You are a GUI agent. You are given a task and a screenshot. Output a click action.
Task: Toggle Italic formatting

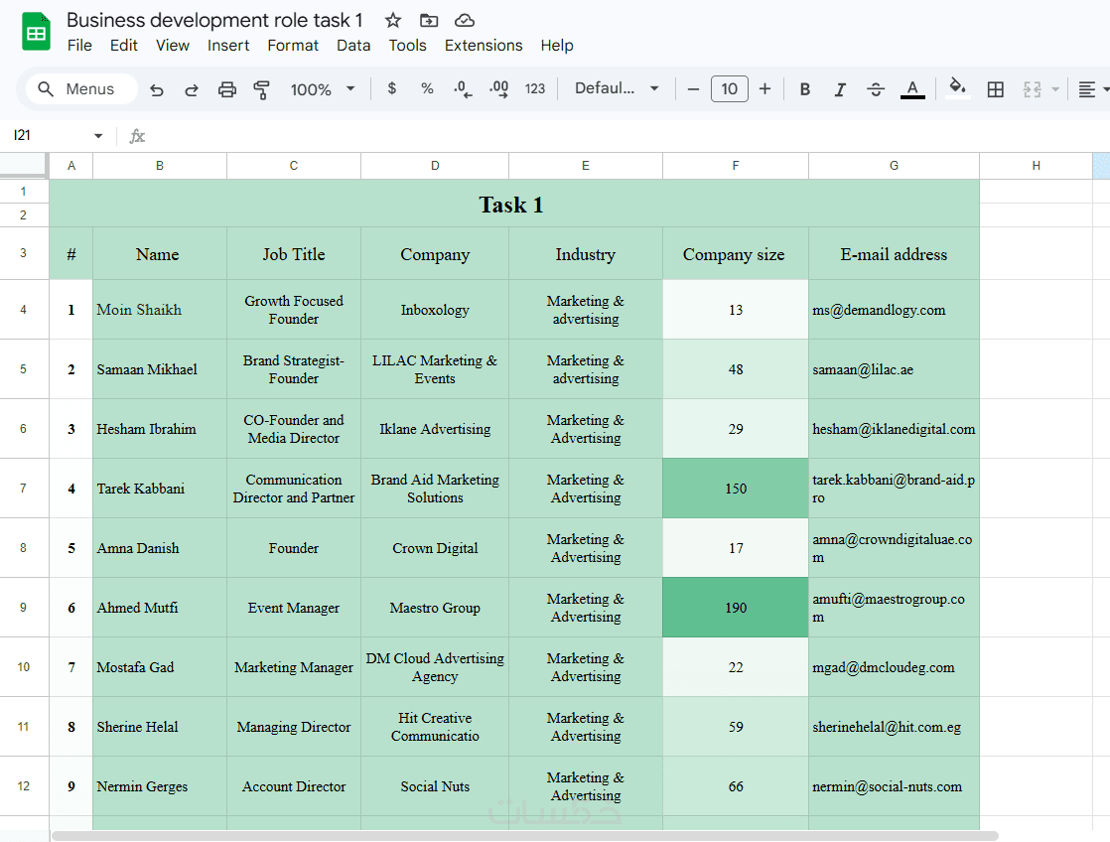pyautogui.click(x=840, y=89)
